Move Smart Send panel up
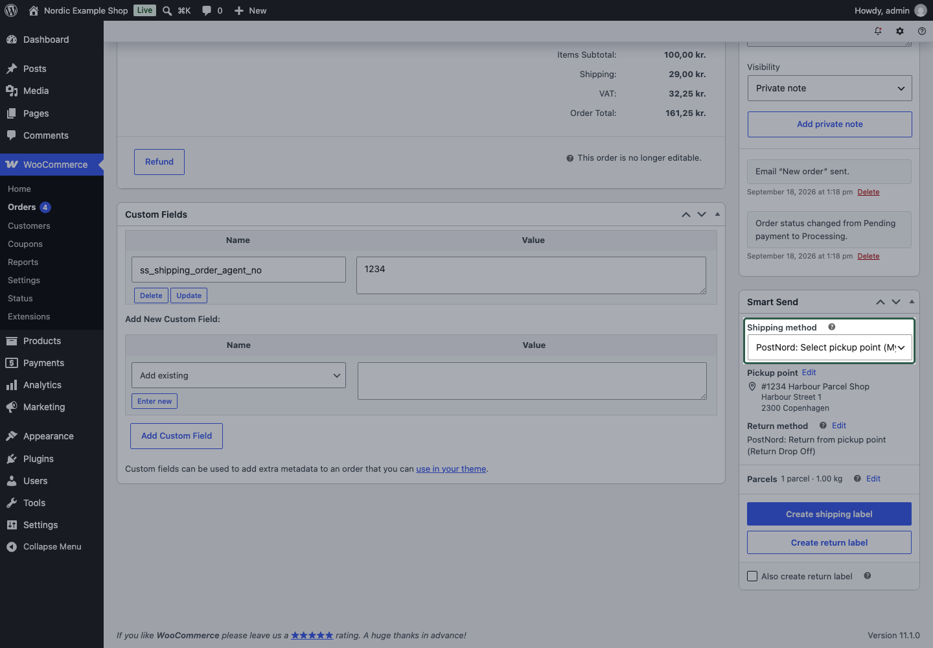933x648 pixels. tap(881, 302)
